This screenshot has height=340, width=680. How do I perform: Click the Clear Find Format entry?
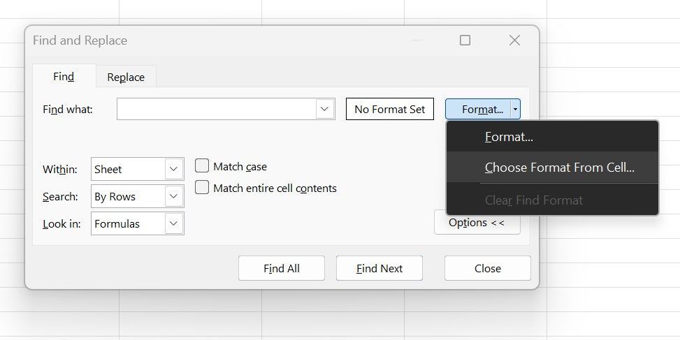tap(533, 200)
